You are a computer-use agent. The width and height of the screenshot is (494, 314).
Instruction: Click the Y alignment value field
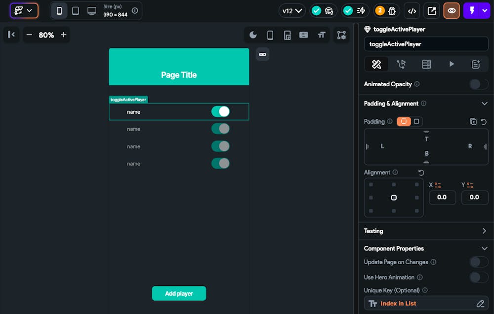[x=474, y=197]
